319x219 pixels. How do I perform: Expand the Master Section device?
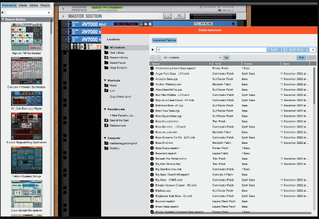pyautogui.click(x=63, y=16)
